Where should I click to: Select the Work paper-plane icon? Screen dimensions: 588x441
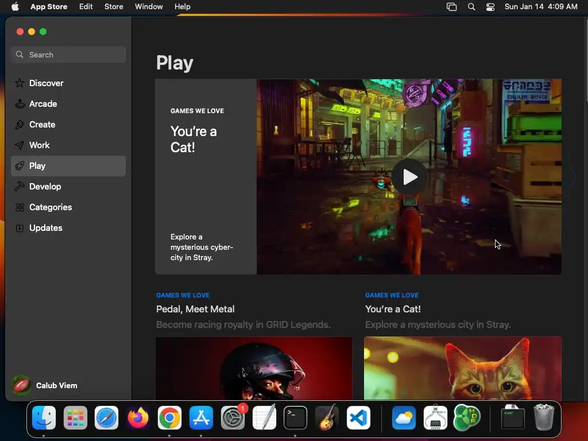pos(20,145)
